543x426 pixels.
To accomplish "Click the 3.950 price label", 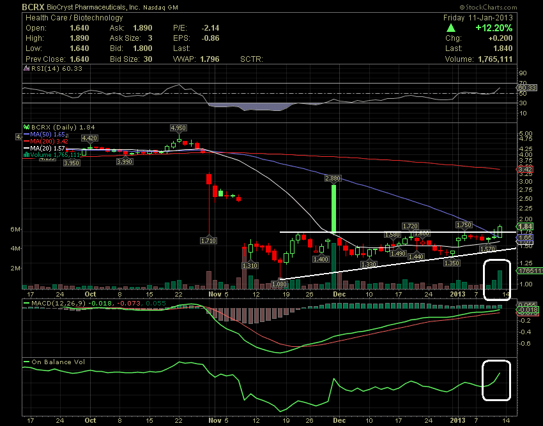I will [72, 163].
